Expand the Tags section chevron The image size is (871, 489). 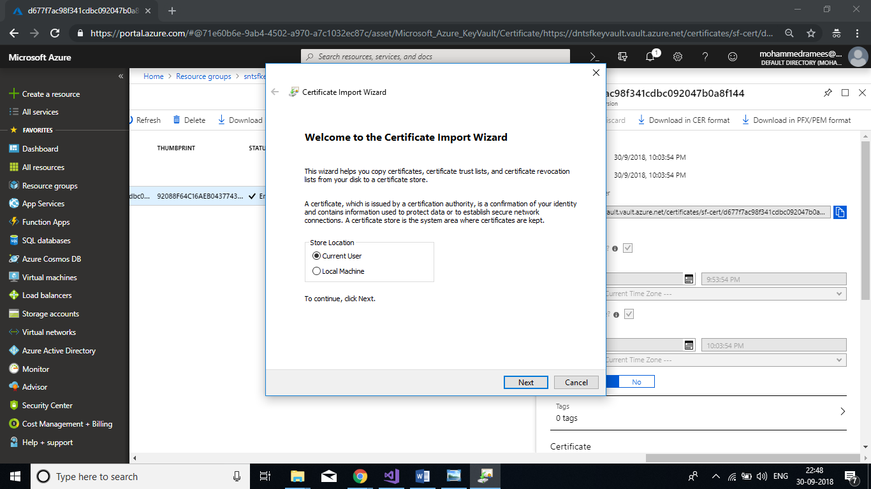click(x=842, y=411)
